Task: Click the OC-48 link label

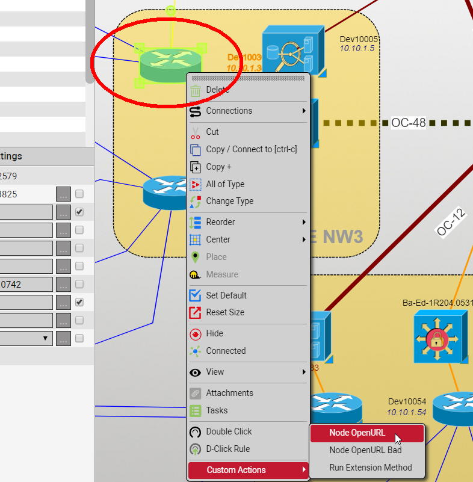Action: point(409,123)
